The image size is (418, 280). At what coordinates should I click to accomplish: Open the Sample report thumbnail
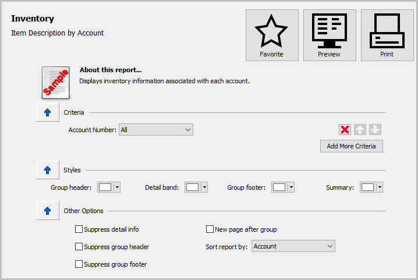pos(56,83)
